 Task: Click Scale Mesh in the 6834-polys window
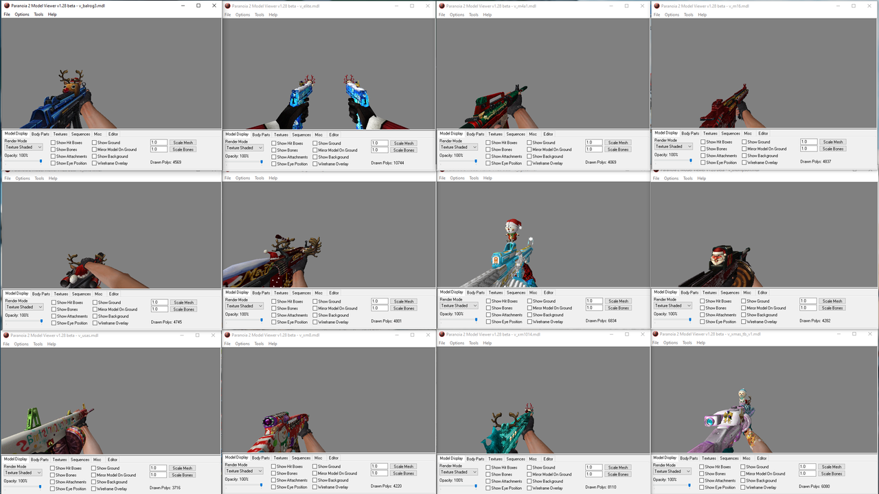coord(618,301)
